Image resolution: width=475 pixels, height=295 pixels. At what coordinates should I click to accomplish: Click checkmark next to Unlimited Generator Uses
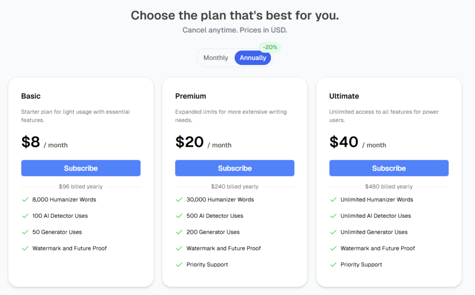point(333,232)
